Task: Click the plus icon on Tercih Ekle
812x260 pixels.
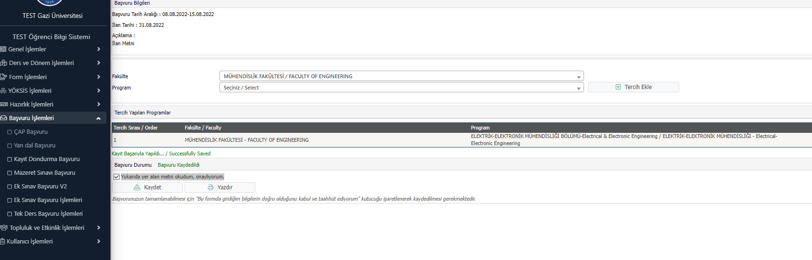Action: point(618,87)
